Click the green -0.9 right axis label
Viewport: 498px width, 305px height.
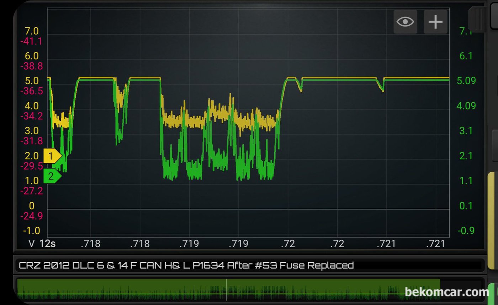click(x=466, y=231)
